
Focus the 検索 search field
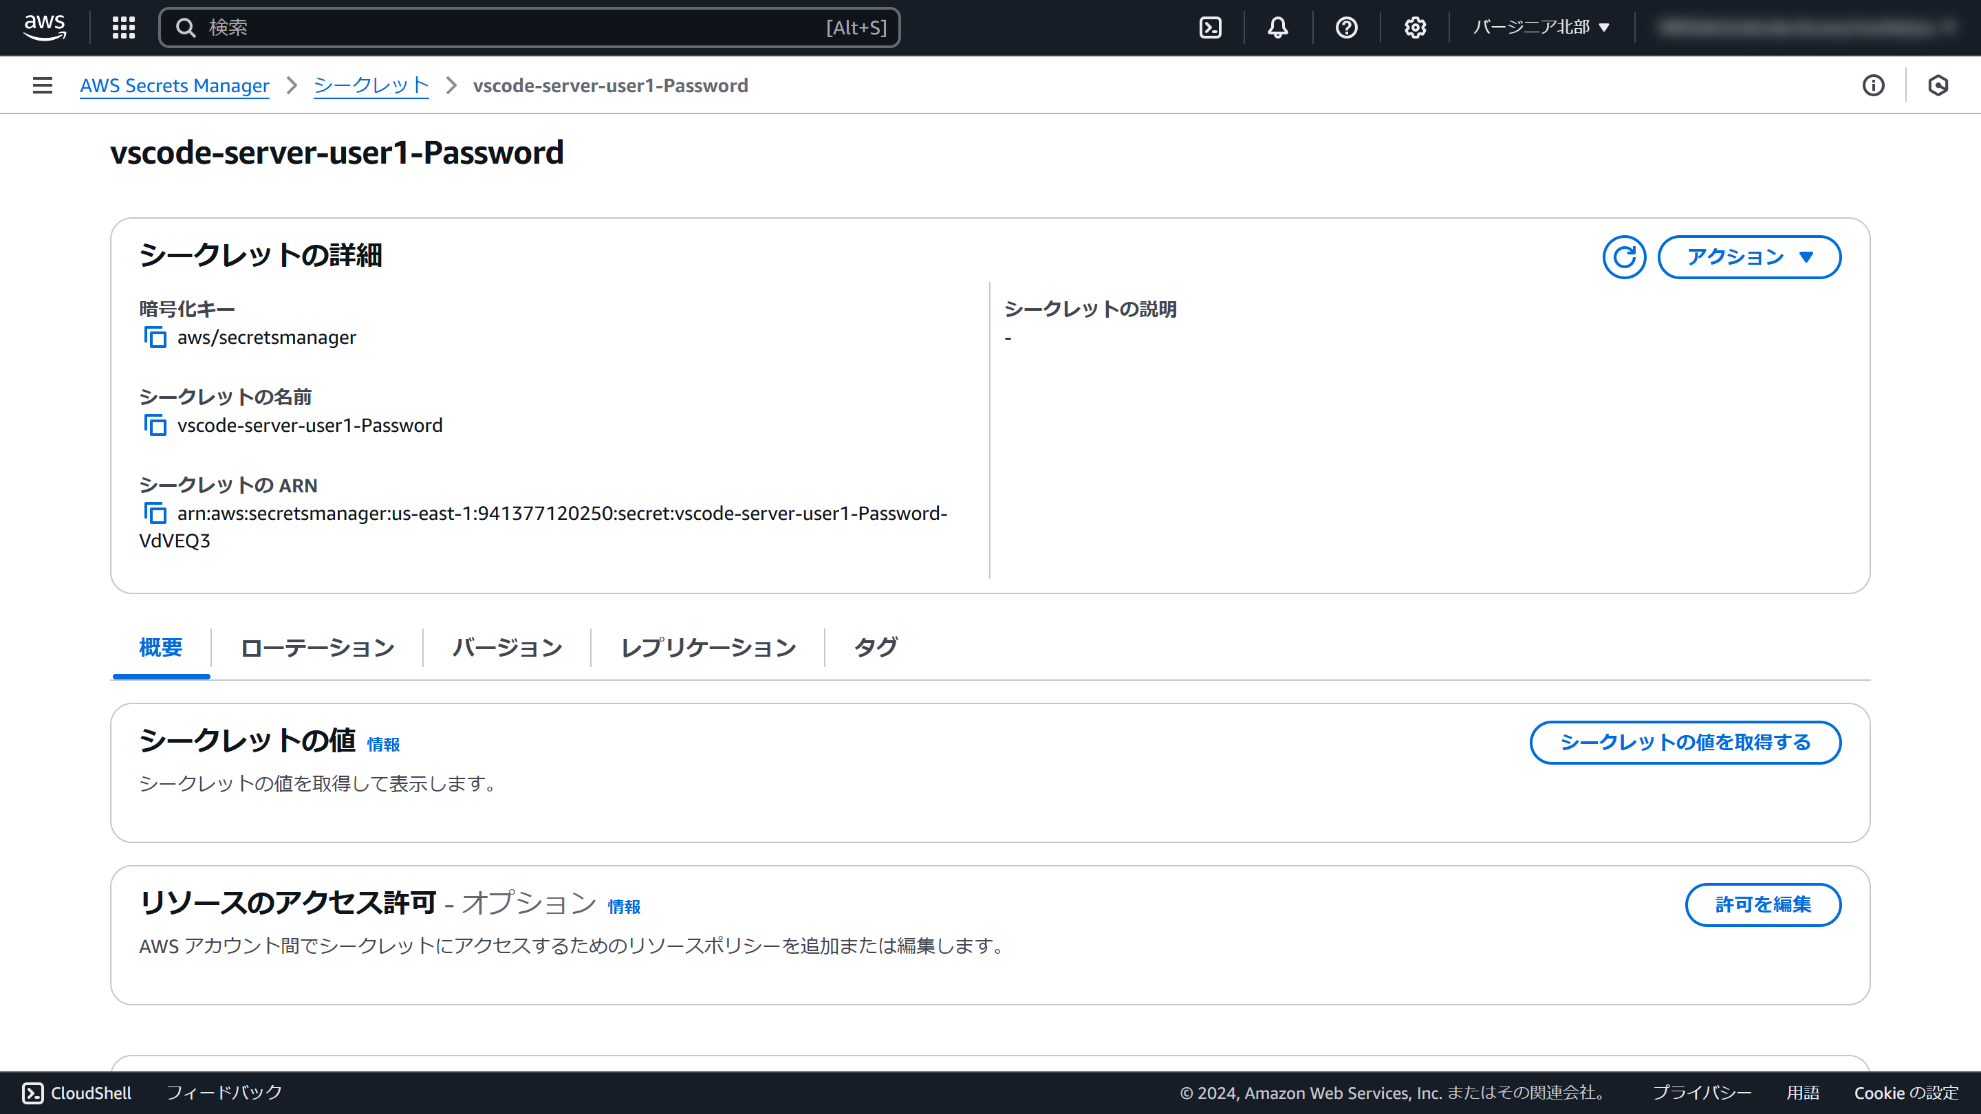[508, 28]
